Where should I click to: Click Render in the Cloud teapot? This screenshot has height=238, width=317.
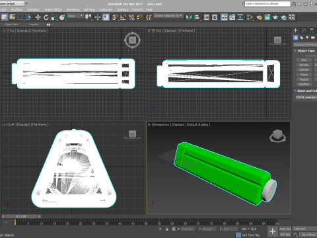coord(283,17)
